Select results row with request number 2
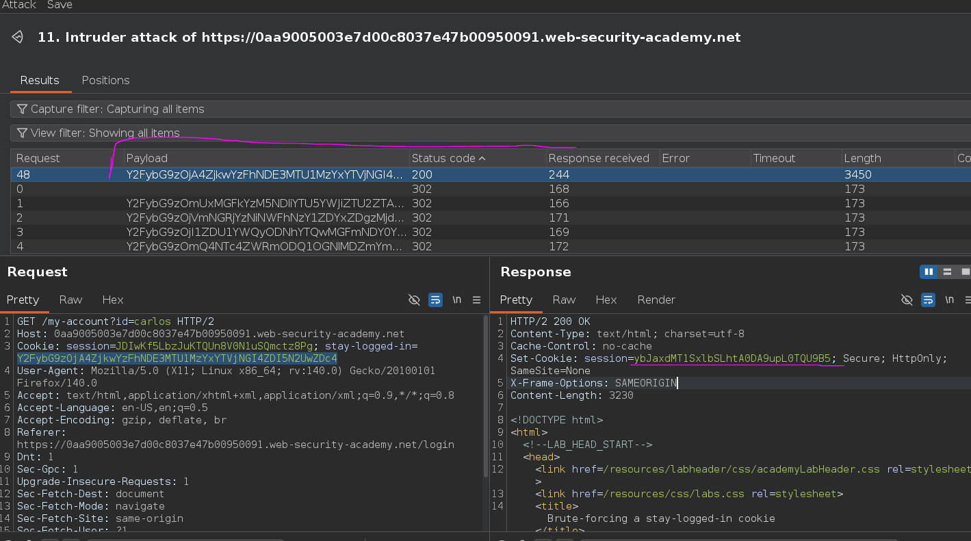Screen dimensions: 971x541 (x=491, y=217)
